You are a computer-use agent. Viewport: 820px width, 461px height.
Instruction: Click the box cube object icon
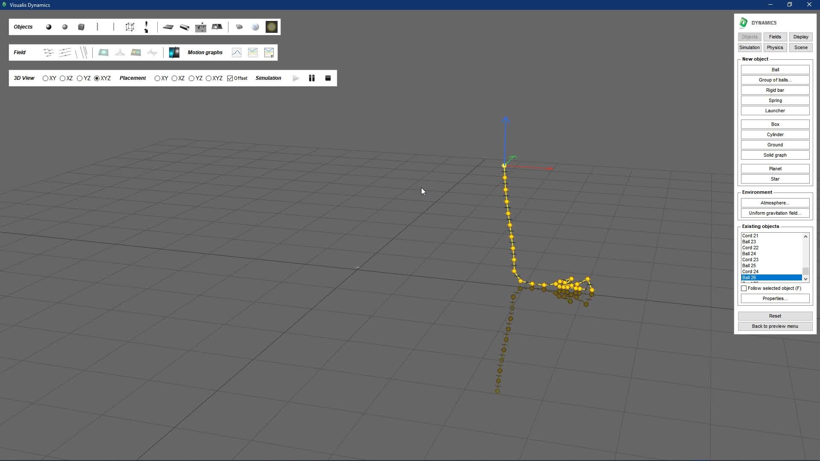pyautogui.click(x=81, y=27)
